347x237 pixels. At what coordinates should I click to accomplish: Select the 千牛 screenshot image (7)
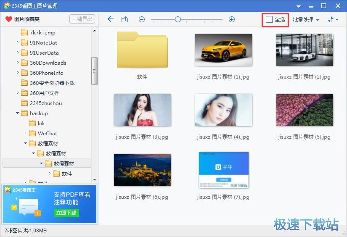coord(223,170)
